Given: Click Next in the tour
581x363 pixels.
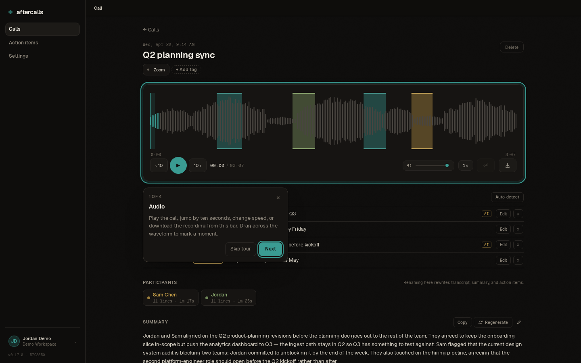Looking at the screenshot, I should pos(270,249).
